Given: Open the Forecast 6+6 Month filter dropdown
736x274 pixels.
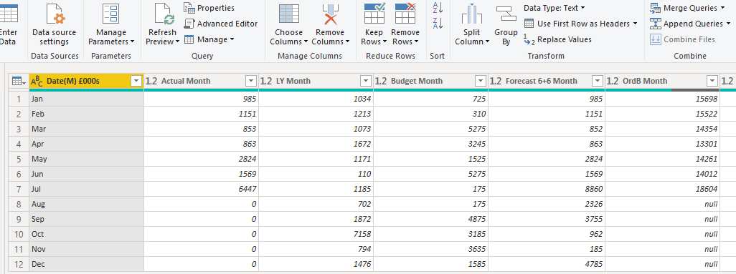Looking at the screenshot, I should click(x=598, y=81).
